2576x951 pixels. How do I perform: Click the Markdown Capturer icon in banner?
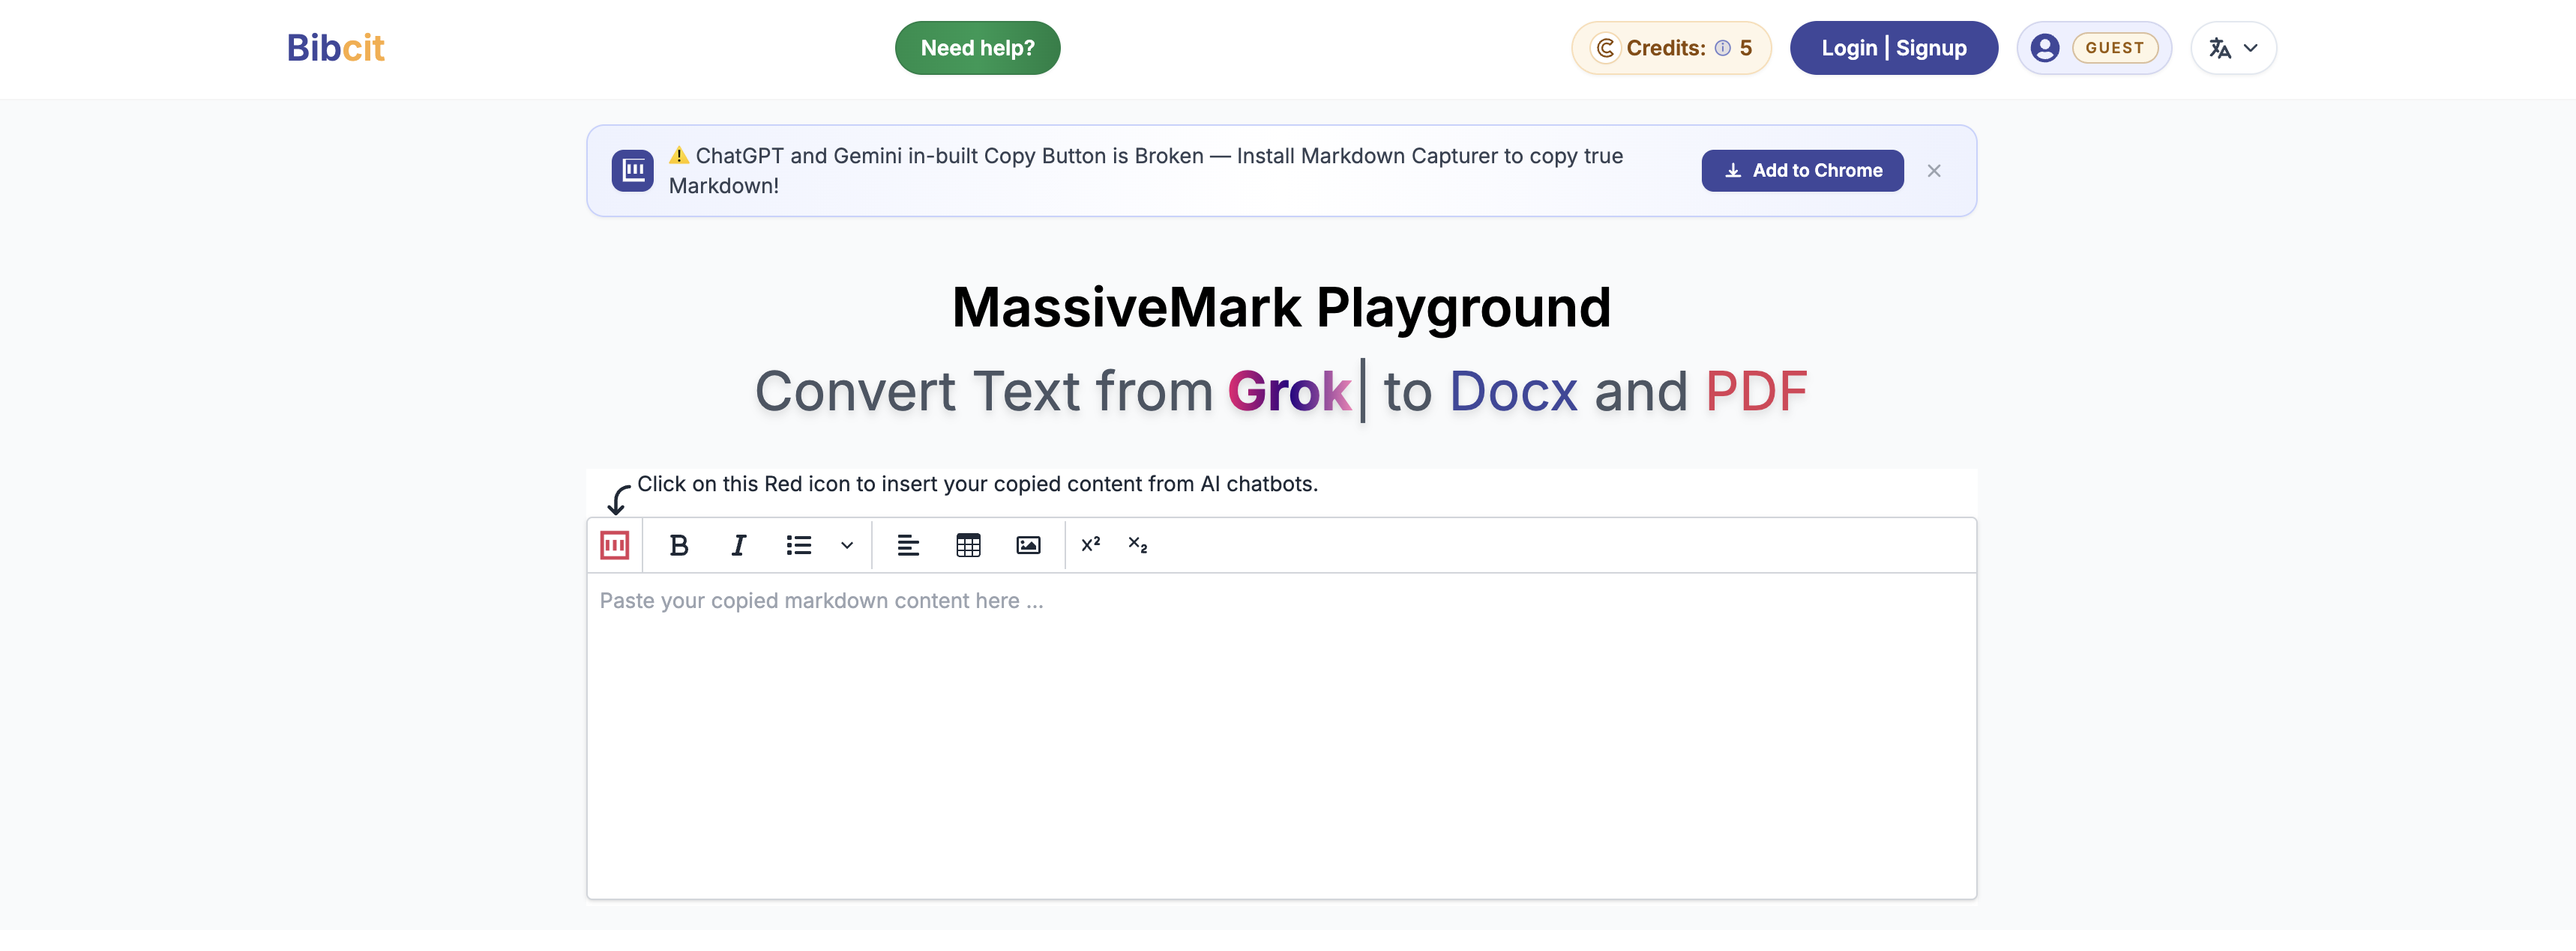coord(632,171)
